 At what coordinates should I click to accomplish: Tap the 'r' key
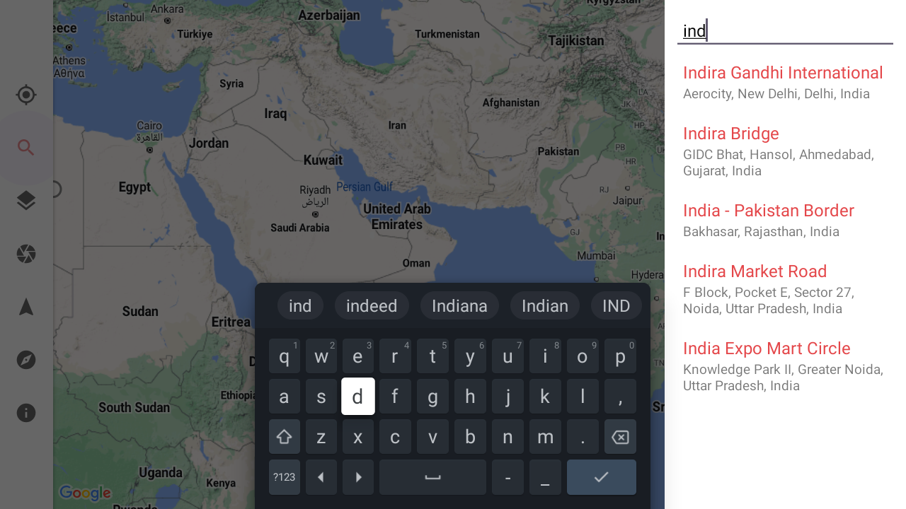click(x=395, y=356)
